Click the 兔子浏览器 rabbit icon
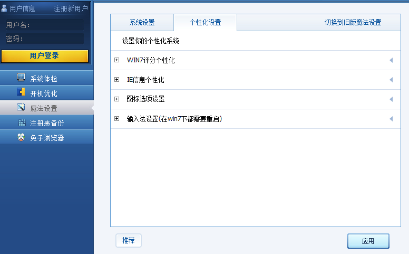This screenshot has width=409, height=254. pos(21,137)
